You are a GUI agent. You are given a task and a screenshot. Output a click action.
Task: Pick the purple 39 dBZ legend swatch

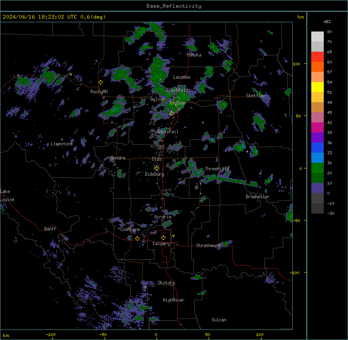(x=317, y=137)
